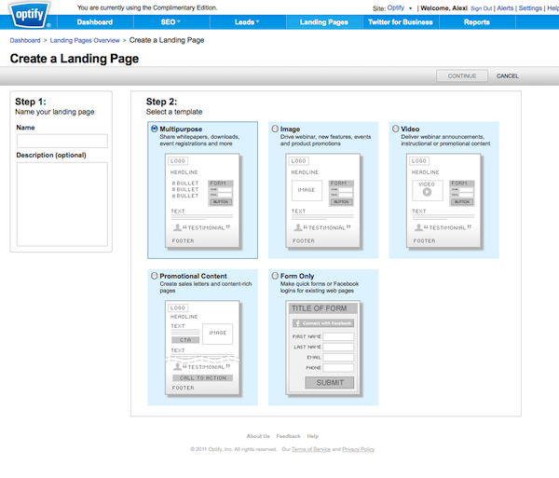Click the Optify logo
Screen dimensions: 559x478
click(x=30, y=14)
